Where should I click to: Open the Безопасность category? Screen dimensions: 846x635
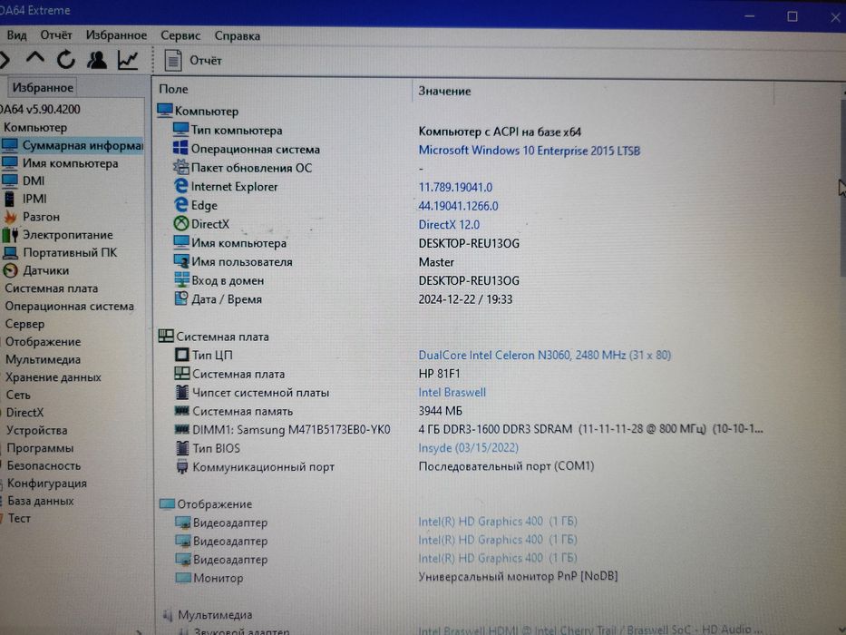point(44,465)
